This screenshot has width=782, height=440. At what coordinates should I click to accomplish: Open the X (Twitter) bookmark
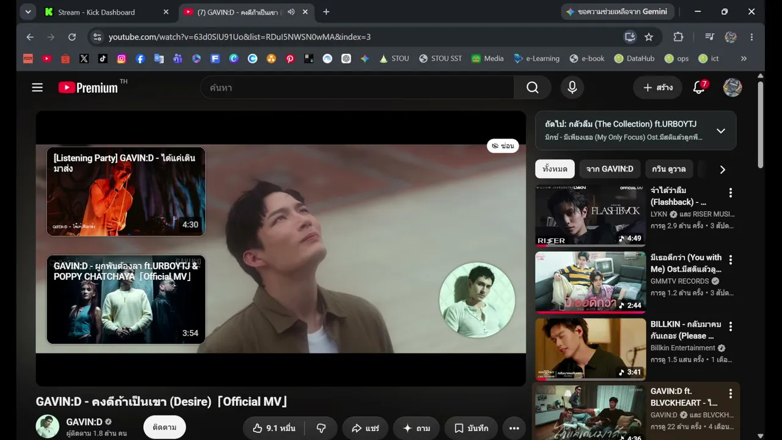click(84, 59)
